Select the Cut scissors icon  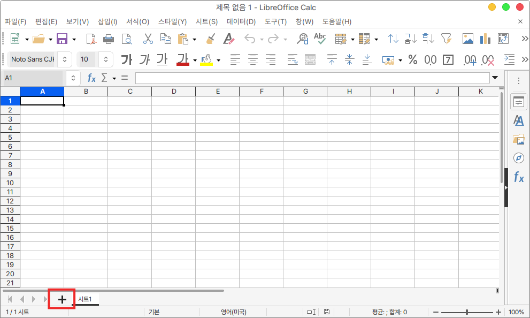(148, 39)
